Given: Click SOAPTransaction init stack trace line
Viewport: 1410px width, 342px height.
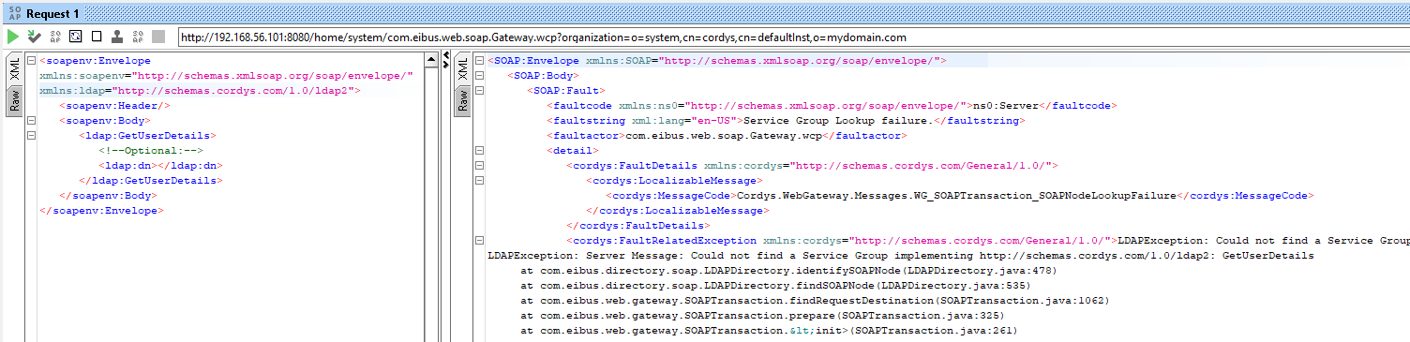Looking at the screenshot, I should click(769, 331).
